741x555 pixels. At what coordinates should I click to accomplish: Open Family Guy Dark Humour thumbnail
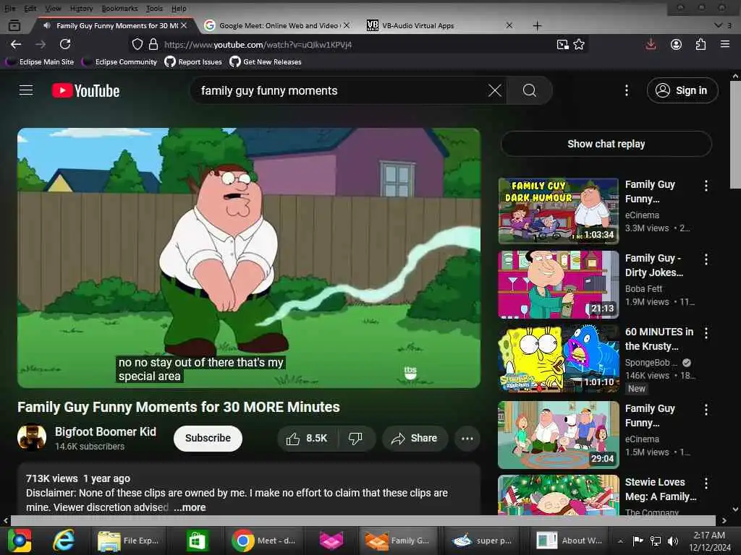(x=558, y=211)
